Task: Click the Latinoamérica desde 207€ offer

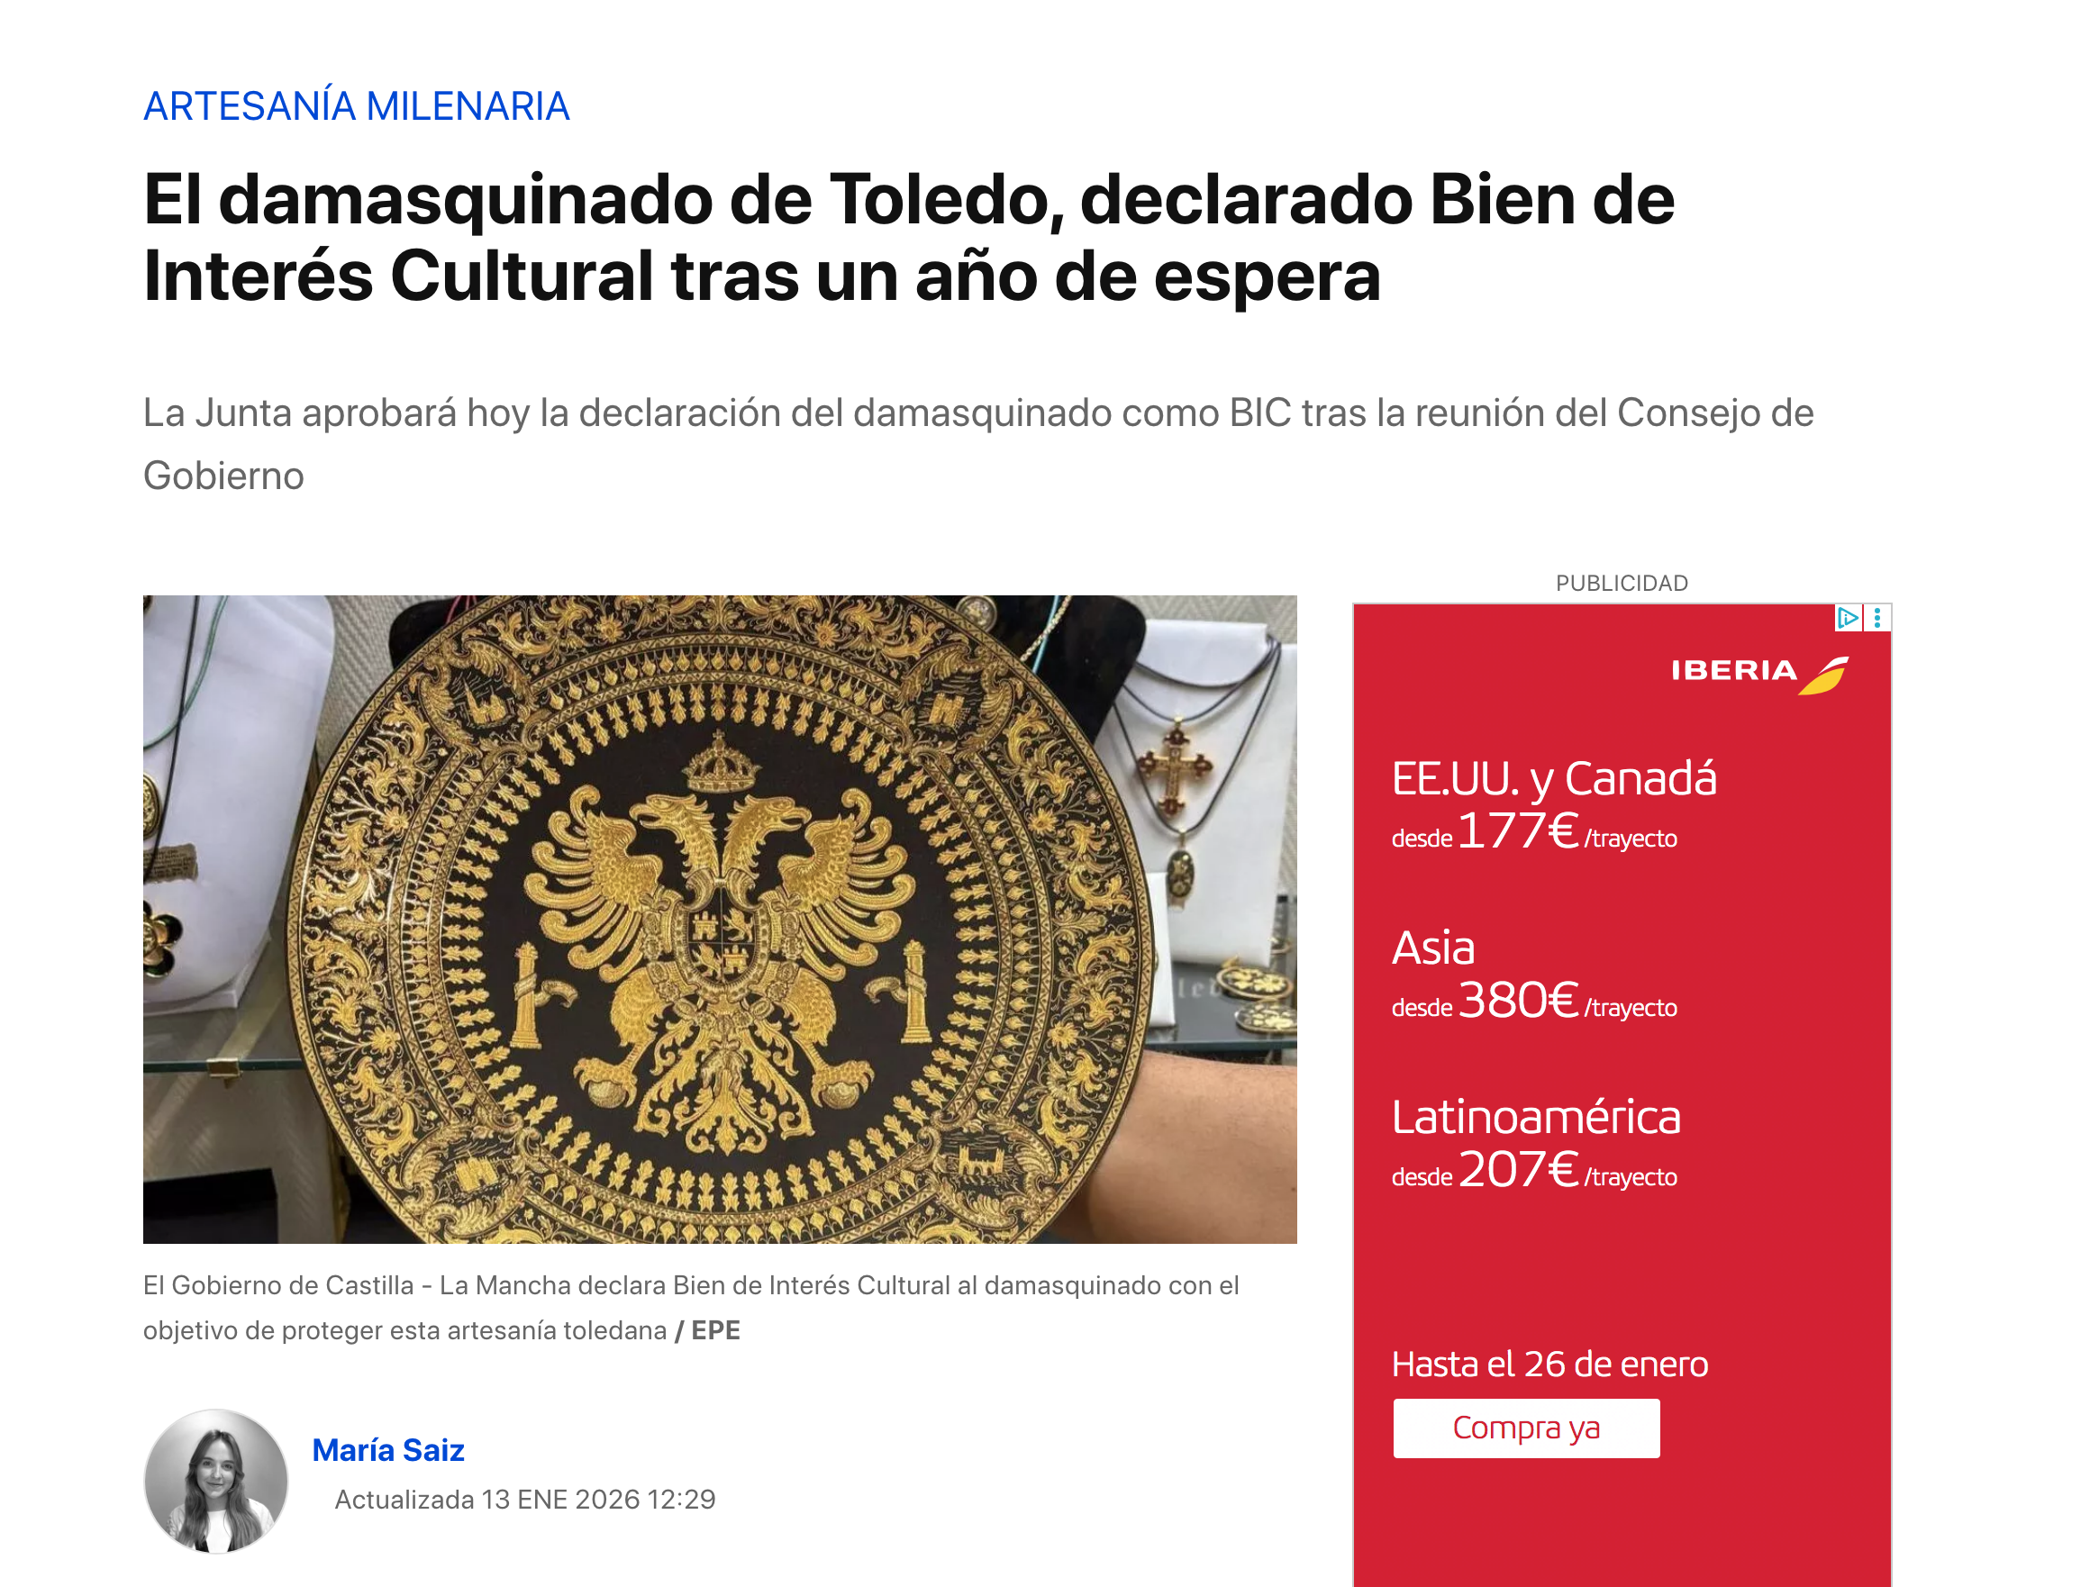Action: (x=1536, y=1143)
